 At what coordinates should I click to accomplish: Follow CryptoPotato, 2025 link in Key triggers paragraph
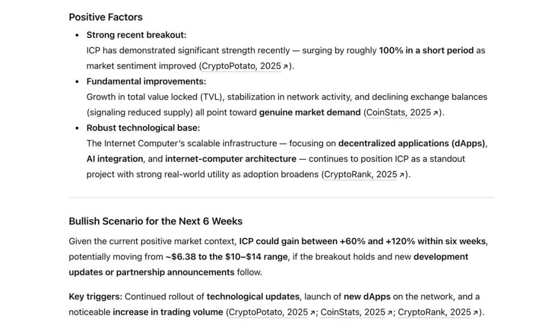[268, 312]
